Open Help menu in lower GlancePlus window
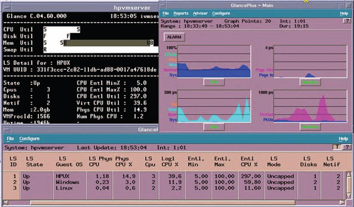The height and width of the screenshot is (207, 354). tap(343, 139)
